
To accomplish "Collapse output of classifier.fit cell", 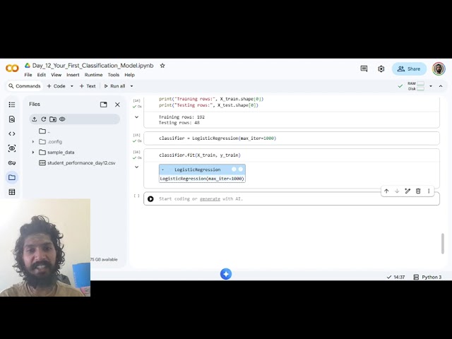I will [x=136, y=167].
